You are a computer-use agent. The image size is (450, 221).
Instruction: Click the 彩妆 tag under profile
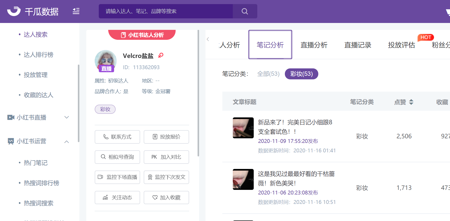[x=105, y=109]
